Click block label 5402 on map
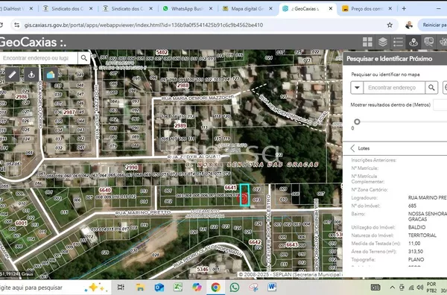Screen dimensions: 447x295 [162, 52]
